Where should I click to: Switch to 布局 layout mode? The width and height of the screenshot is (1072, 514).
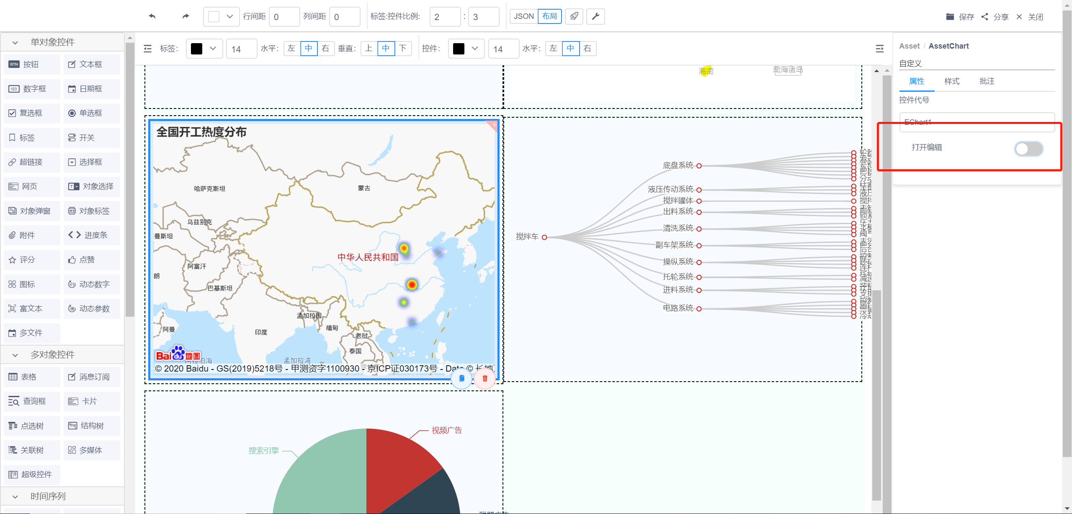pos(549,16)
